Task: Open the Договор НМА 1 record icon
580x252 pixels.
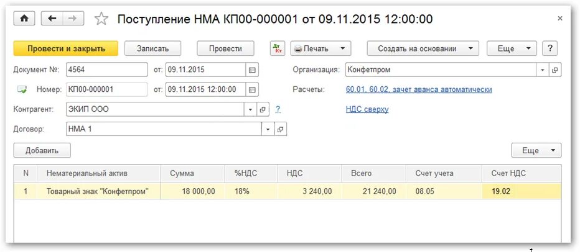Action: coord(280,130)
